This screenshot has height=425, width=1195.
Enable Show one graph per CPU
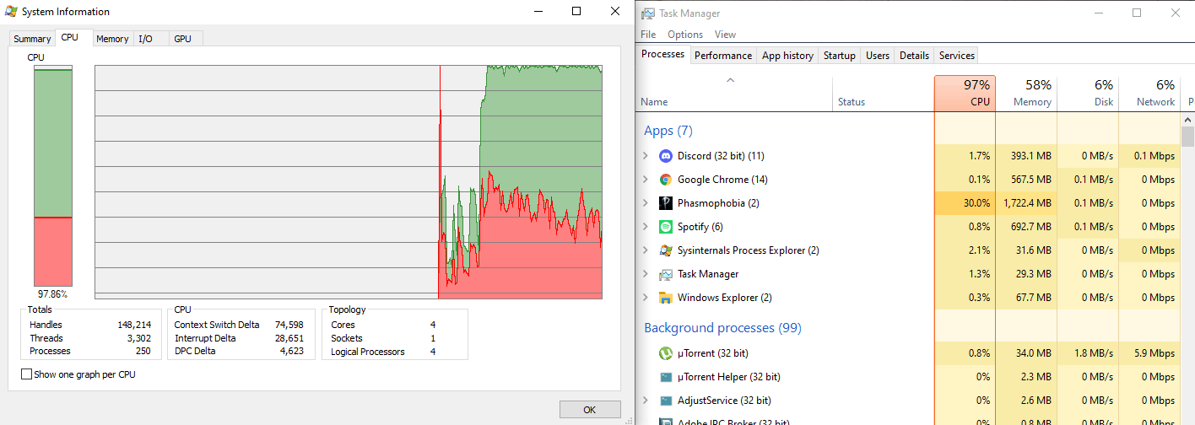26,374
